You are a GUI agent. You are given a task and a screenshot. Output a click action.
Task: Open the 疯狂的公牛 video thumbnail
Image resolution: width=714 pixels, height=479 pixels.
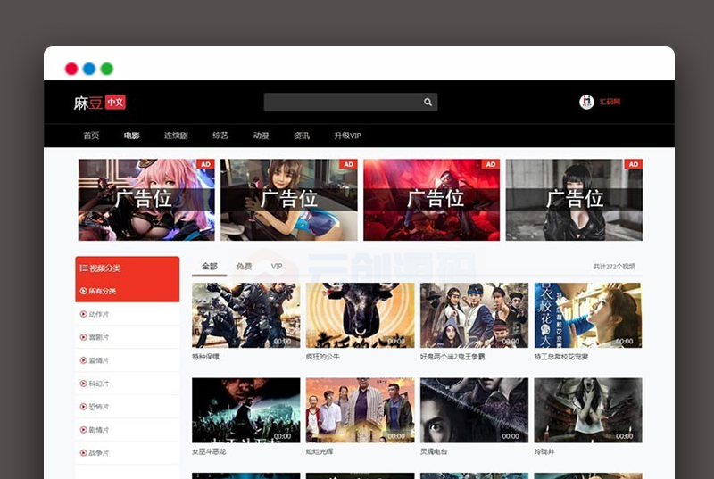[360, 315]
